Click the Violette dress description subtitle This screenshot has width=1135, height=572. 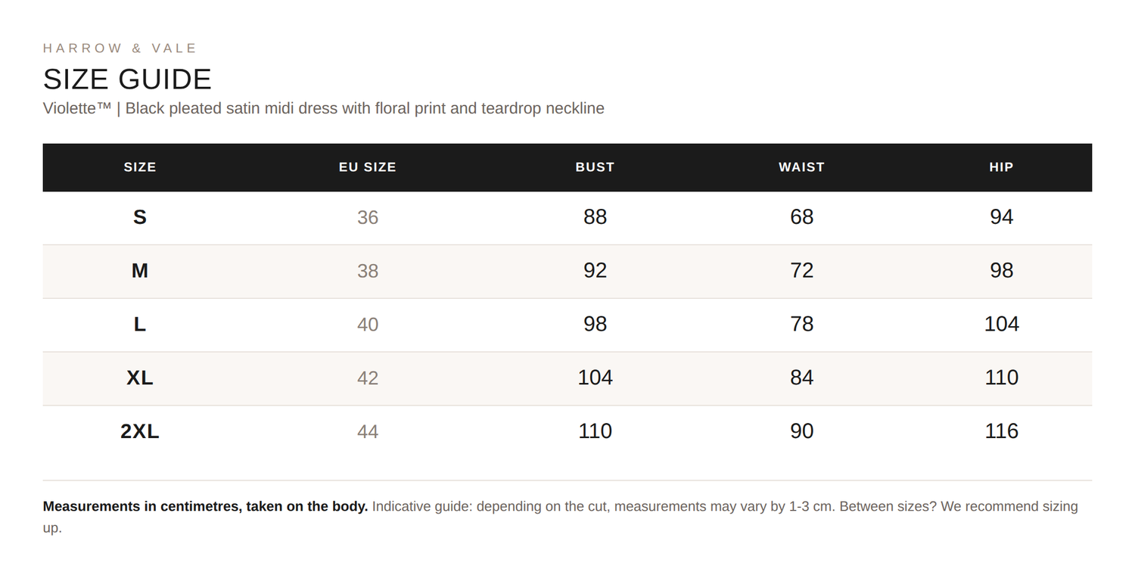point(324,108)
